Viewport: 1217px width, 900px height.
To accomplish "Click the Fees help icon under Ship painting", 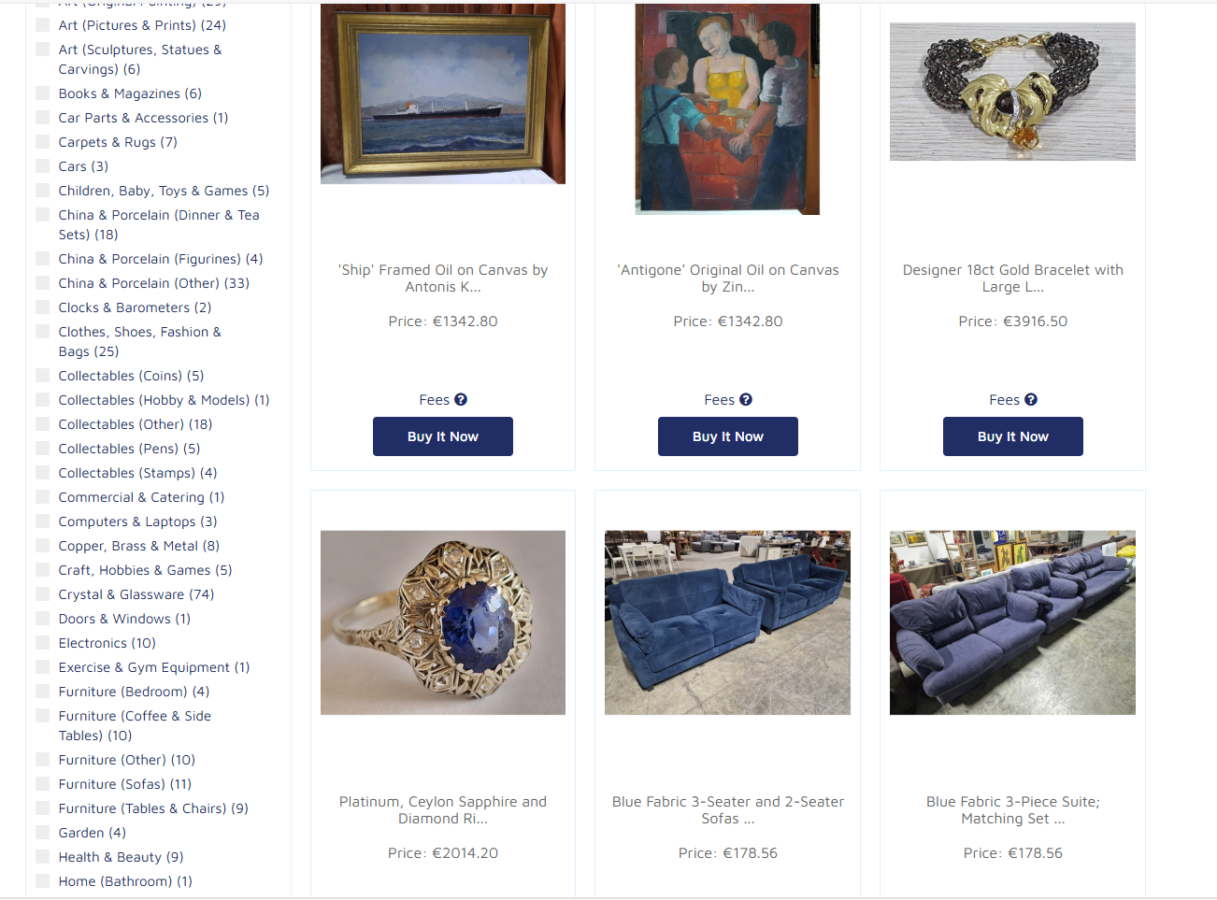I will coord(461,400).
